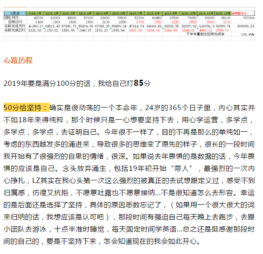Image resolution: width=263 pixels, height=254 pixels.
Task: Select the 目标月均 row label
Action: [12, 18]
